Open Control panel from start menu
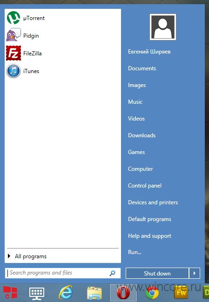The image size is (209, 302). click(145, 186)
